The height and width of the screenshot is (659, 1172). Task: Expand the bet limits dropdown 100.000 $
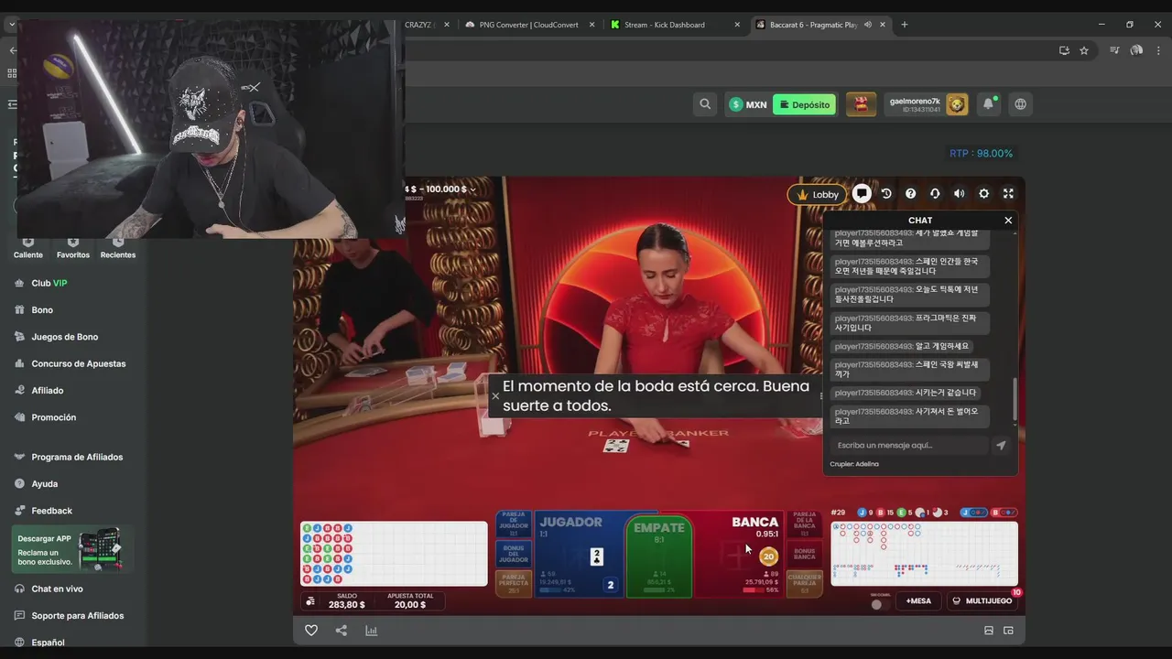click(472, 189)
